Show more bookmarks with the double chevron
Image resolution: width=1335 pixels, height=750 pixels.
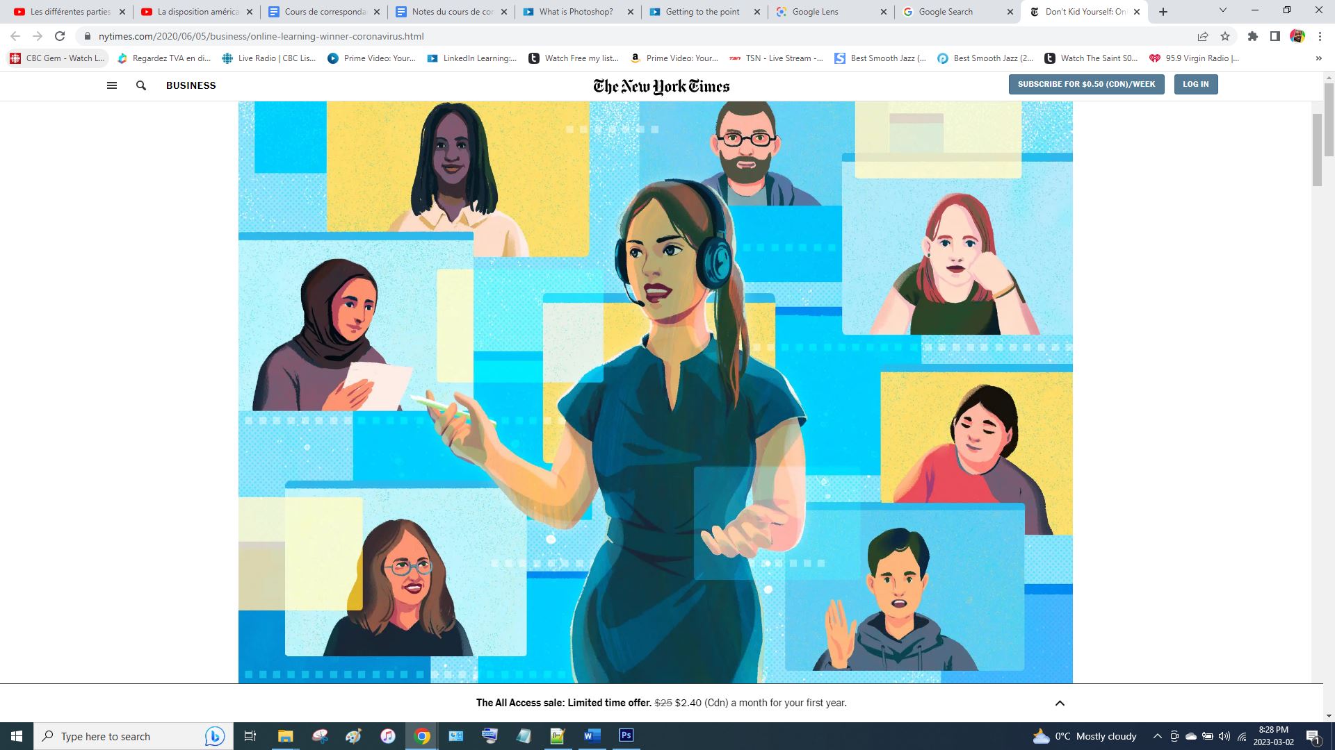[x=1318, y=58]
